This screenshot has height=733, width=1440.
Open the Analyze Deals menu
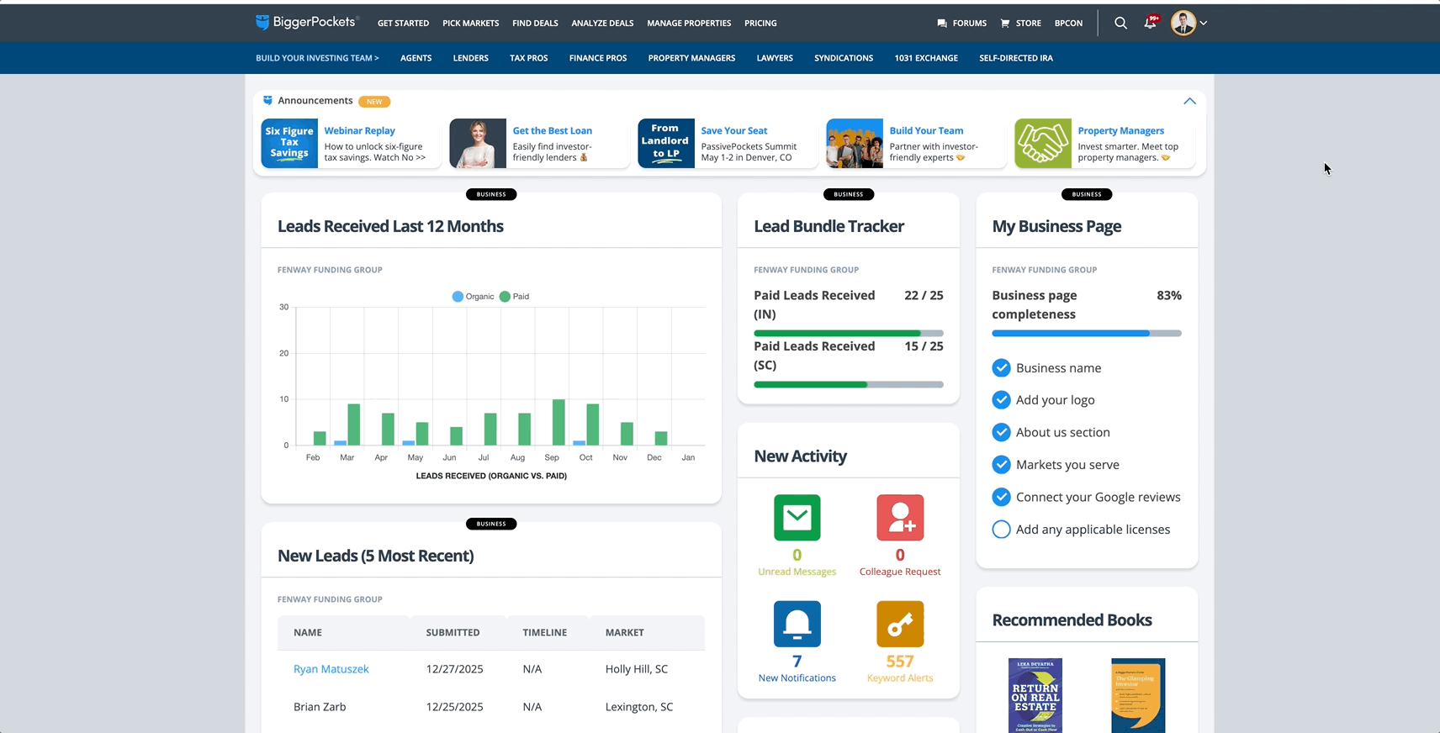(x=602, y=24)
